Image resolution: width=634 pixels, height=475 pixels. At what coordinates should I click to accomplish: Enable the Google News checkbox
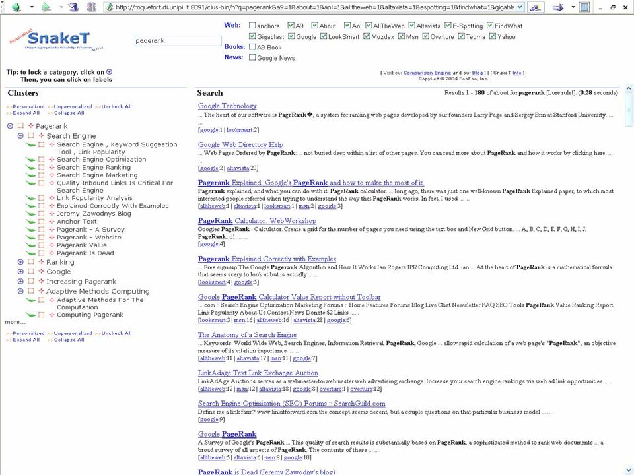pos(252,58)
